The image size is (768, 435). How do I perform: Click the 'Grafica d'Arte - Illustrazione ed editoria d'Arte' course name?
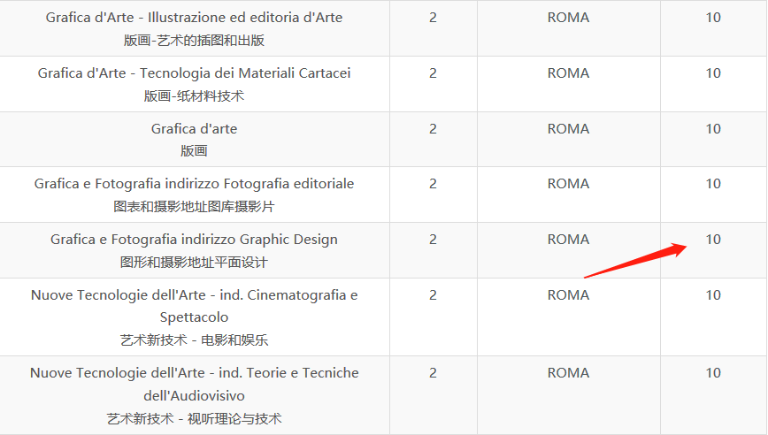point(194,18)
